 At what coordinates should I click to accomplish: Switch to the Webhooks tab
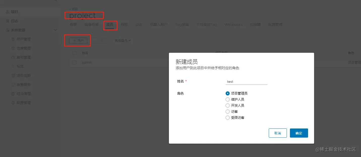[233, 24]
